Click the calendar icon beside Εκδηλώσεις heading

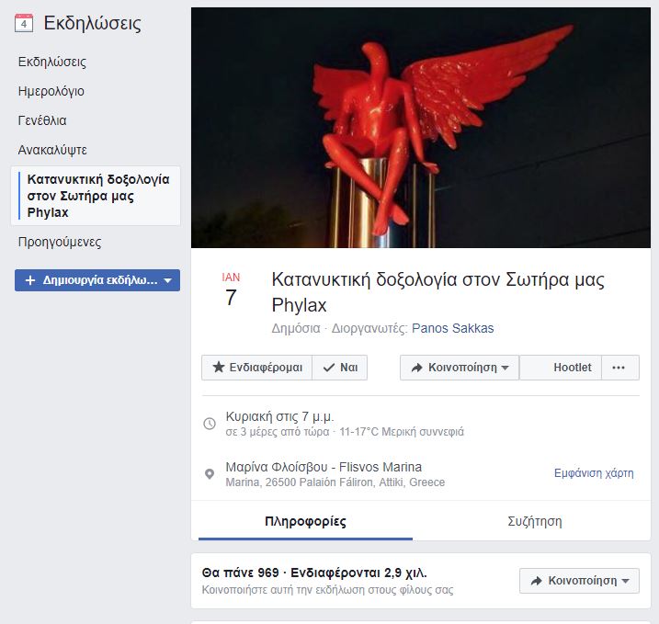coord(24,23)
